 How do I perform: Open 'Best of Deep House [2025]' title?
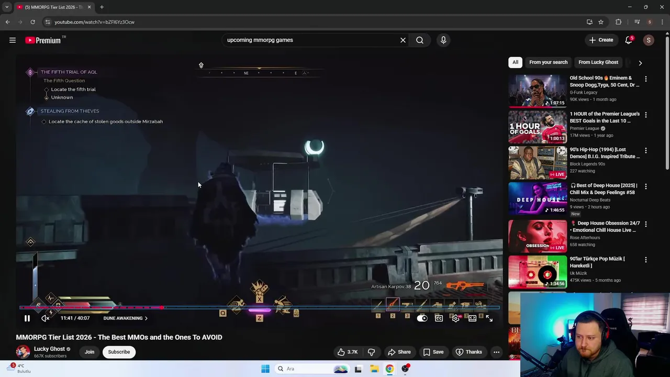tap(604, 189)
